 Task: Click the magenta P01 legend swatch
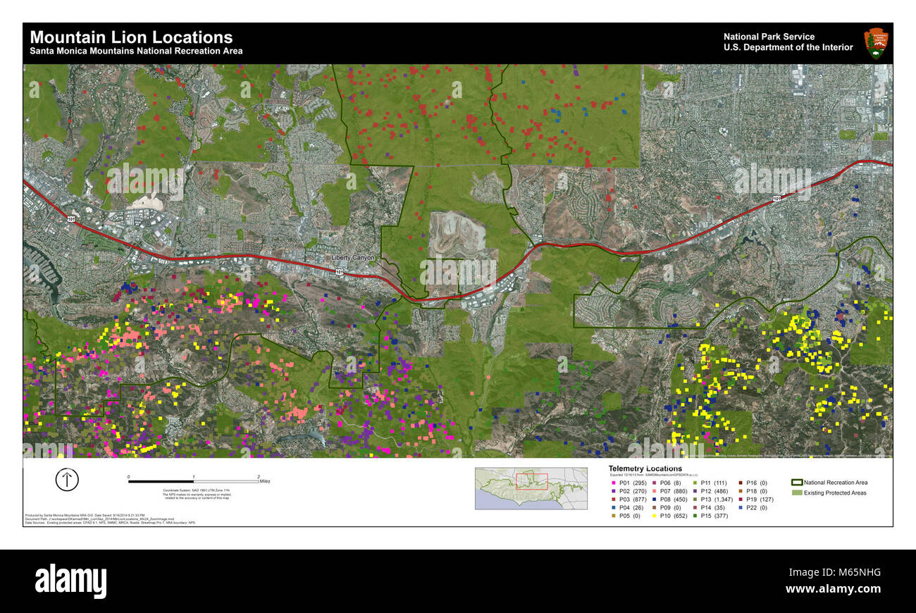[614, 483]
